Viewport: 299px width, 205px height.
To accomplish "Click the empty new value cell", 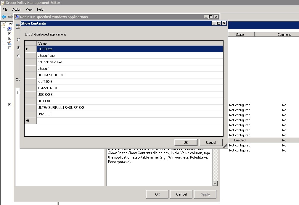I will click(130, 121).
